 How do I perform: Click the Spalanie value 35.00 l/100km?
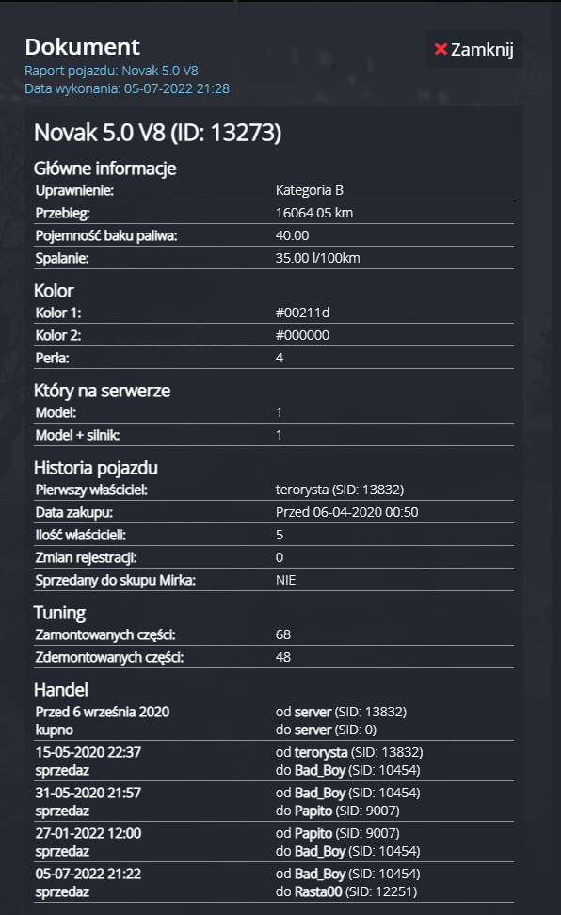pos(317,258)
